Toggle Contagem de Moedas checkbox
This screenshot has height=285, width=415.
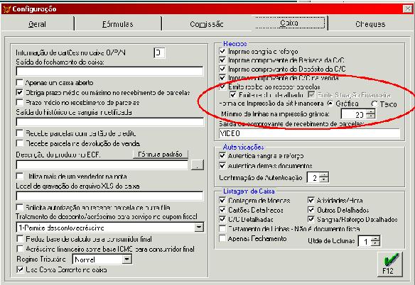tap(222, 201)
